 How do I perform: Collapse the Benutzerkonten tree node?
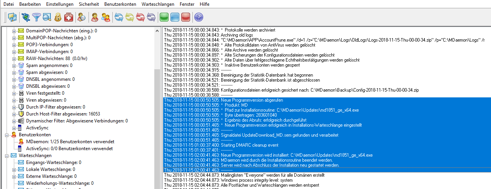(x=7, y=135)
